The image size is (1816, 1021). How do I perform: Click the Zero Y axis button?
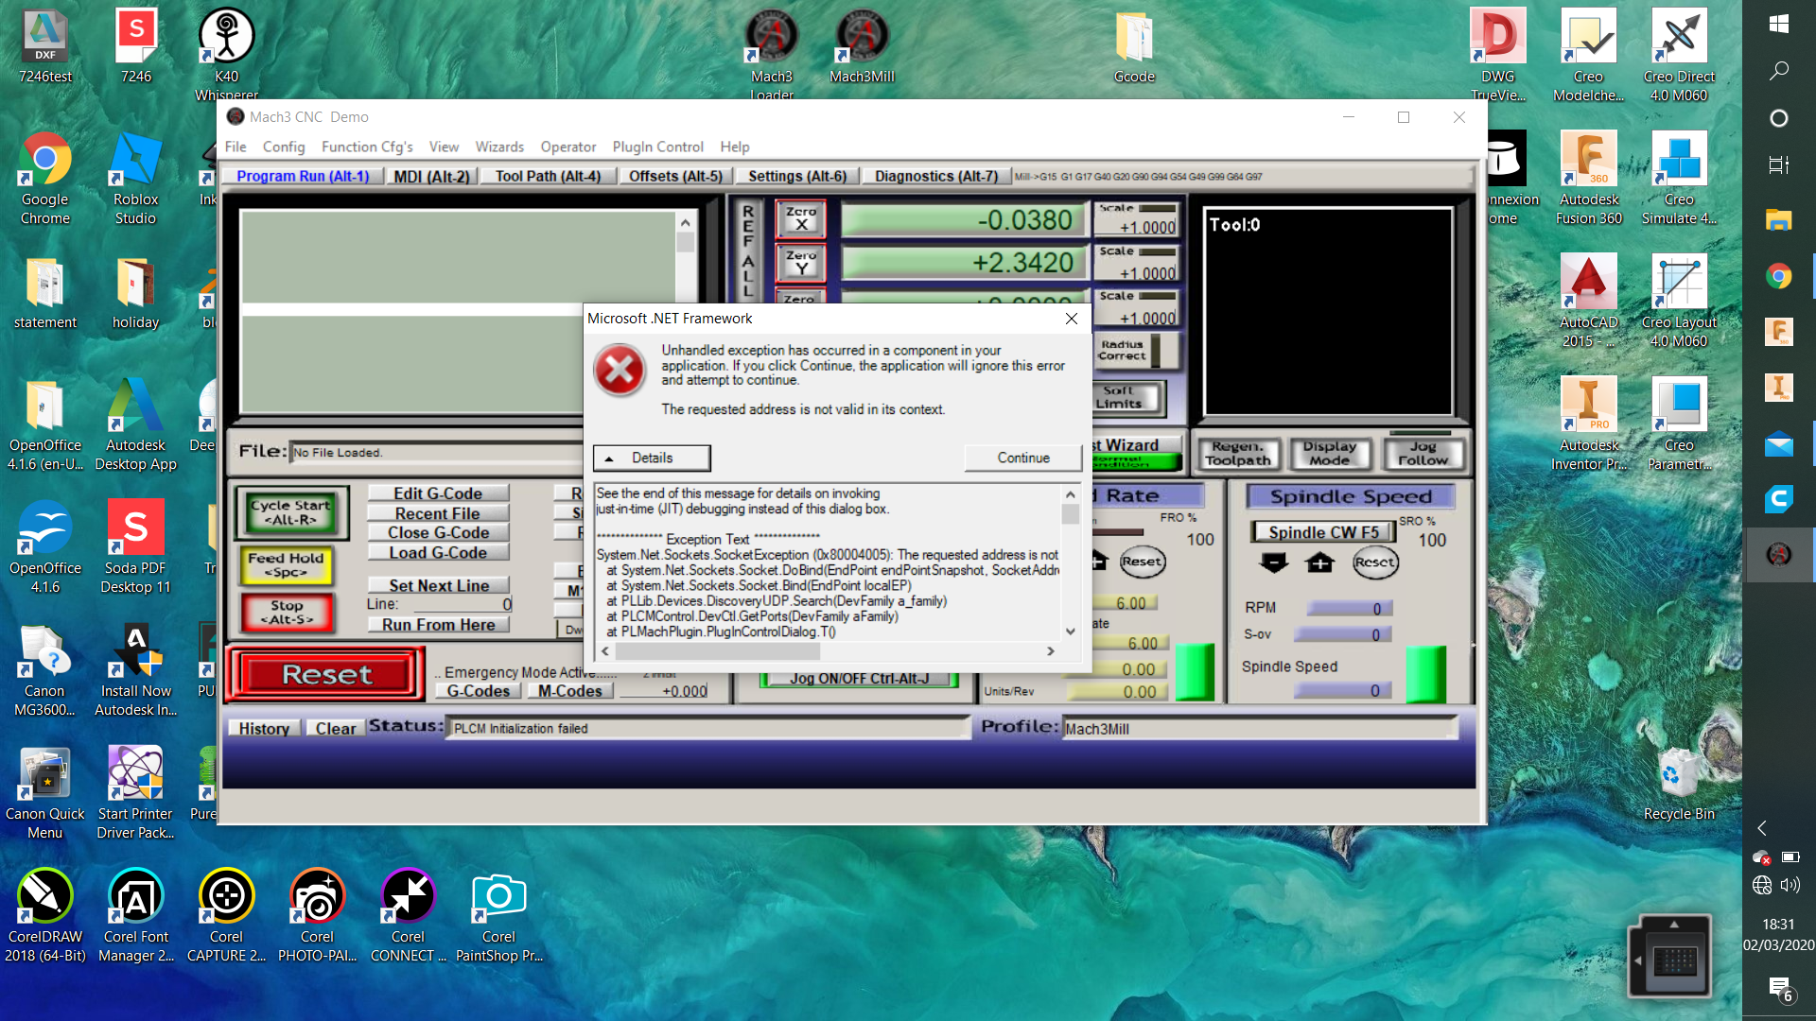coord(800,263)
